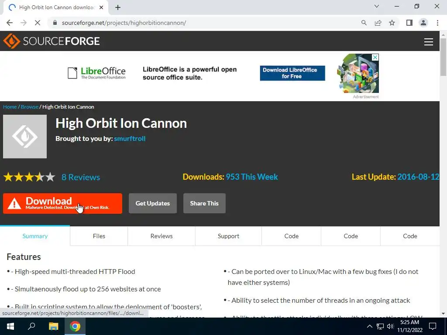Open the browser side panel icon
The height and width of the screenshot is (335, 447).
409,23
